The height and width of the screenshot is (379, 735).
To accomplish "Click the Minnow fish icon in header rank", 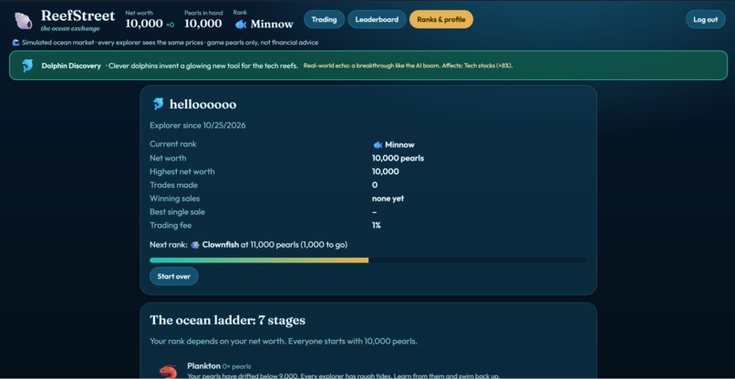I will [x=241, y=25].
